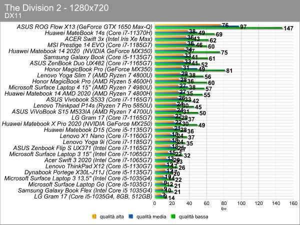Click the blue qualità media legend swatch
This screenshot has width=300, height=225.
[x=131, y=216]
